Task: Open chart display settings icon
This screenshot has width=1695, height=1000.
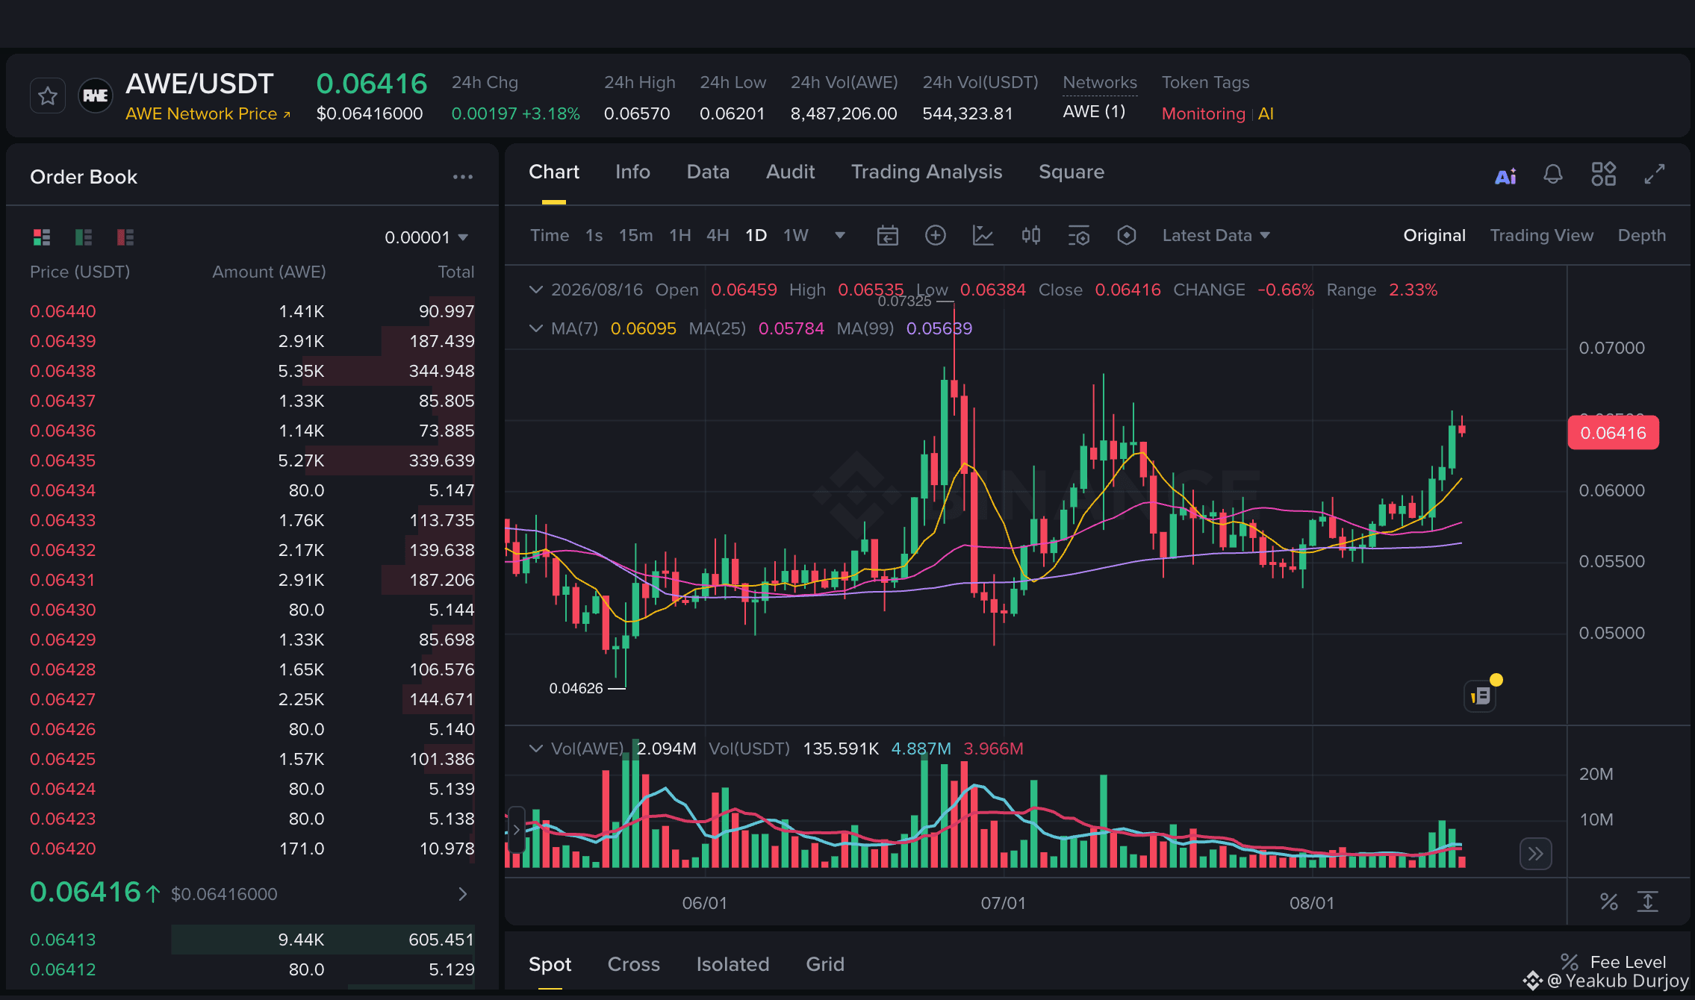Action: [1079, 236]
